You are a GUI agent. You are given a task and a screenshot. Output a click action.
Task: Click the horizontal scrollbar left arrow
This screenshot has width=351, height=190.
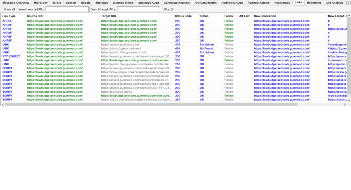[3, 104]
